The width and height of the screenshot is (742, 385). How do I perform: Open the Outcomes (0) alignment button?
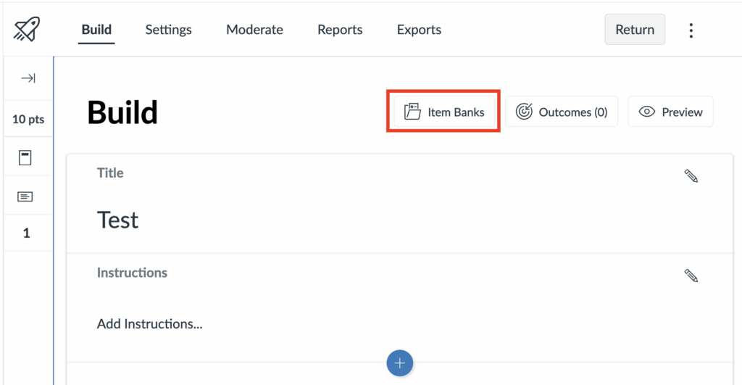(x=562, y=112)
